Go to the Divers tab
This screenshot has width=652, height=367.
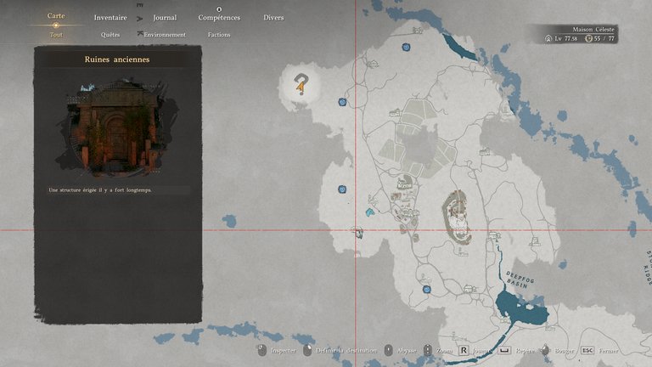[273, 18]
